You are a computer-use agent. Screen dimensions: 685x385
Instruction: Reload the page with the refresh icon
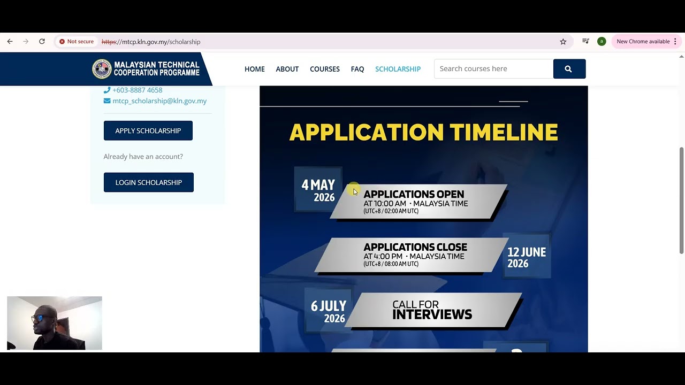point(42,41)
